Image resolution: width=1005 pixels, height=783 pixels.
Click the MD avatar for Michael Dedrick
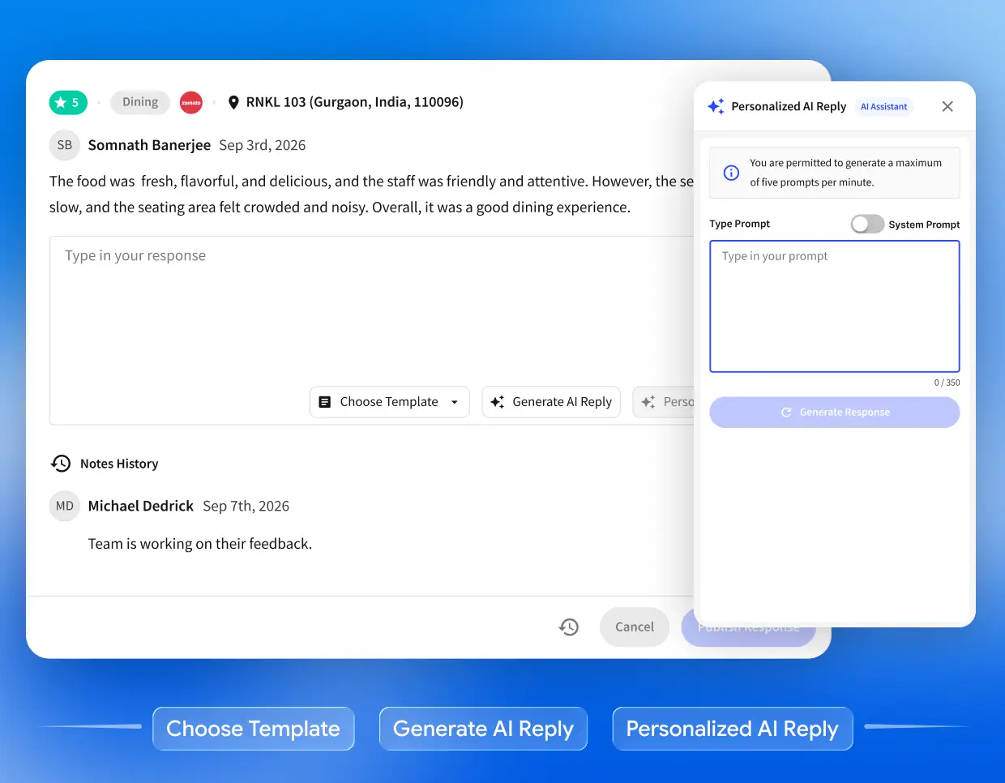click(65, 506)
